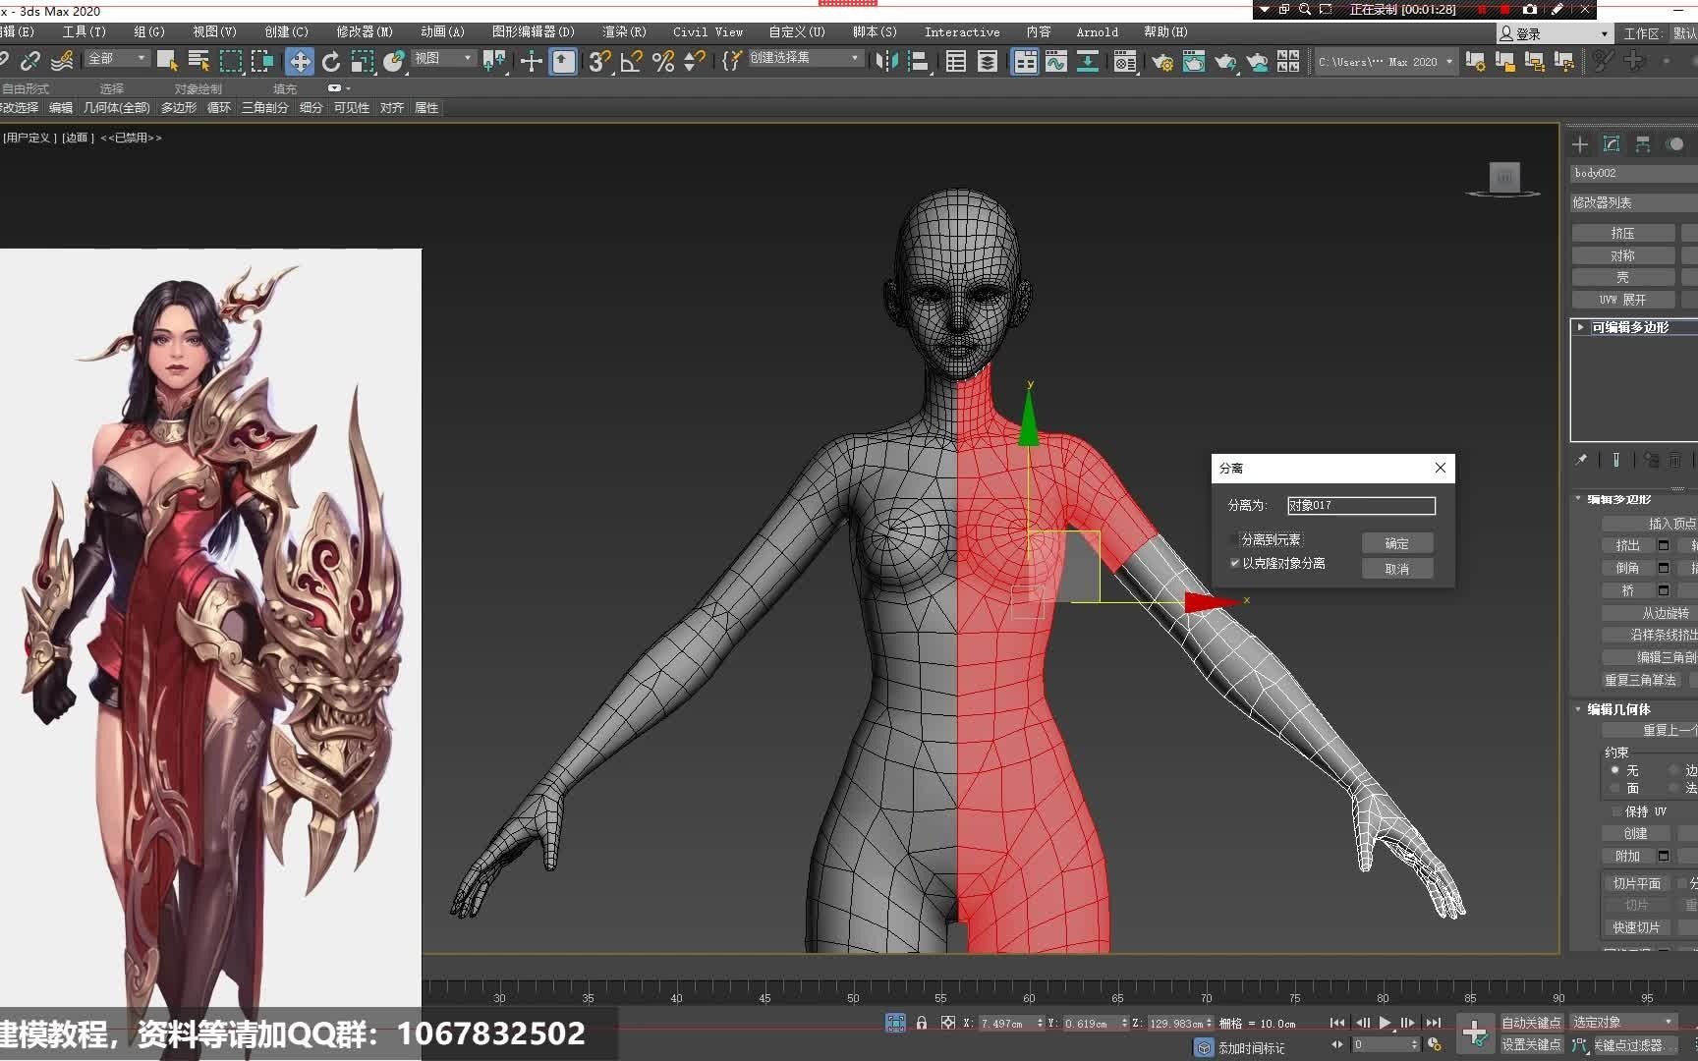Choose Rectangular Selection Region tool
Viewport: 1698px width, 1061px height.
(231, 61)
